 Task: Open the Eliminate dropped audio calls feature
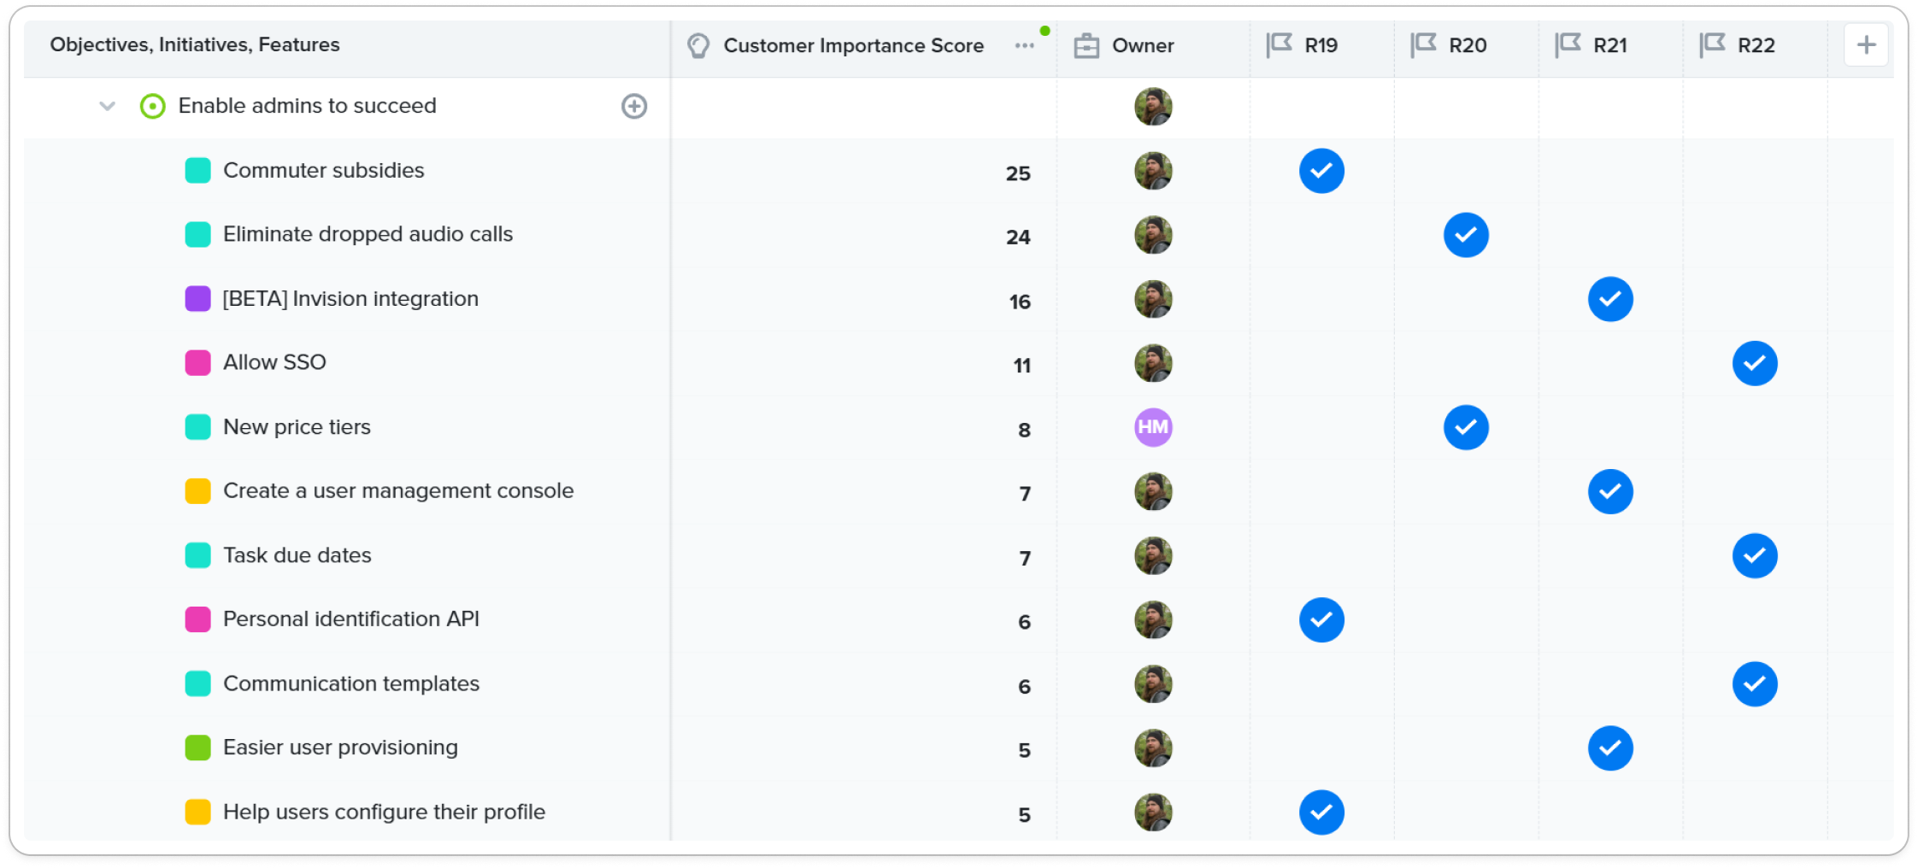(x=368, y=234)
